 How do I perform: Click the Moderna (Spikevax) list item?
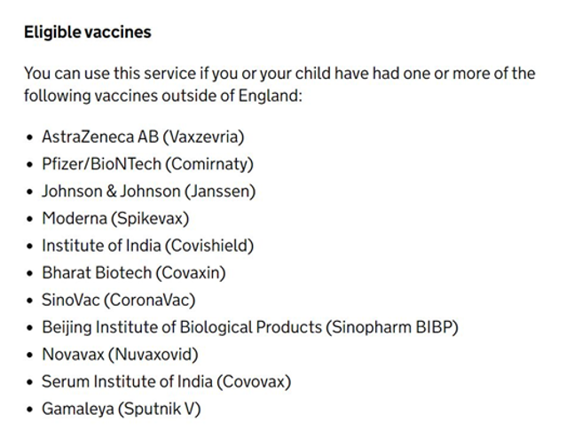(115, 218)
